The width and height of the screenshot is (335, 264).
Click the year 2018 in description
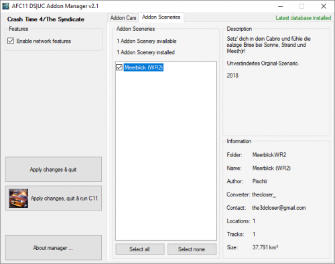point(232,76)
